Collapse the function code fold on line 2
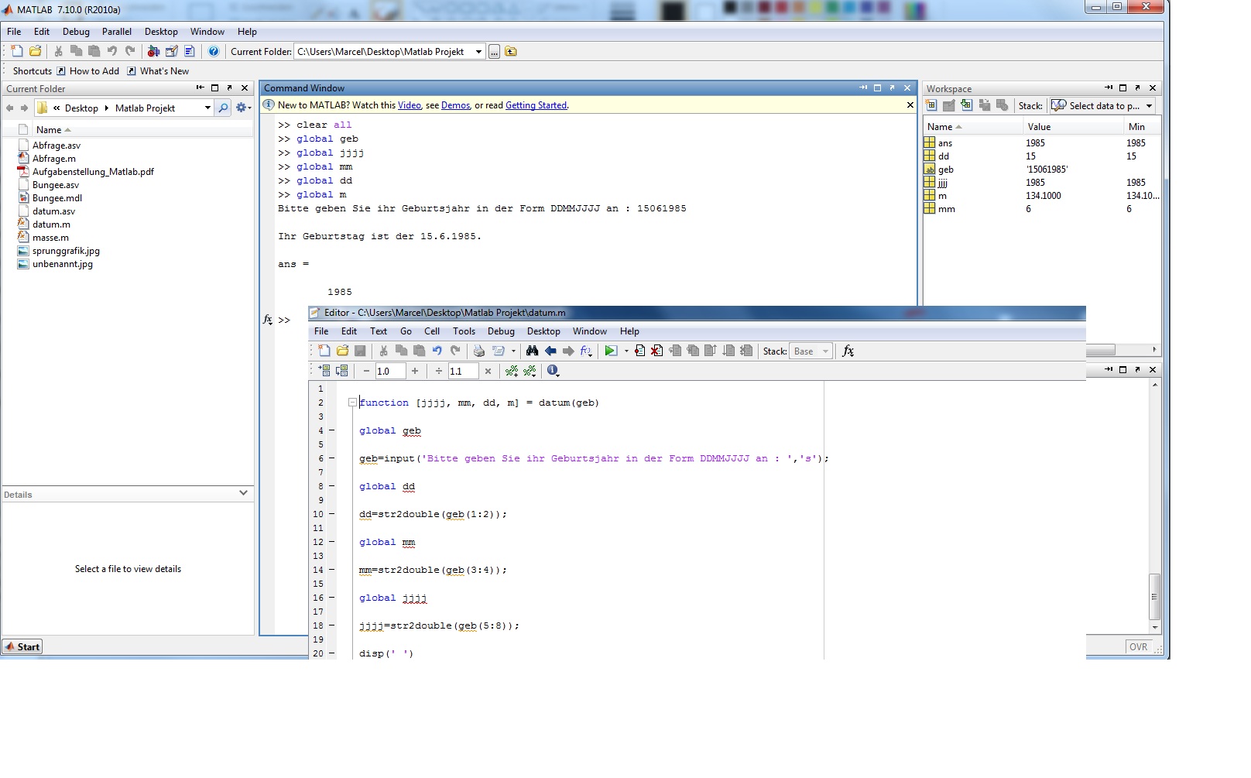 point(352,403)
